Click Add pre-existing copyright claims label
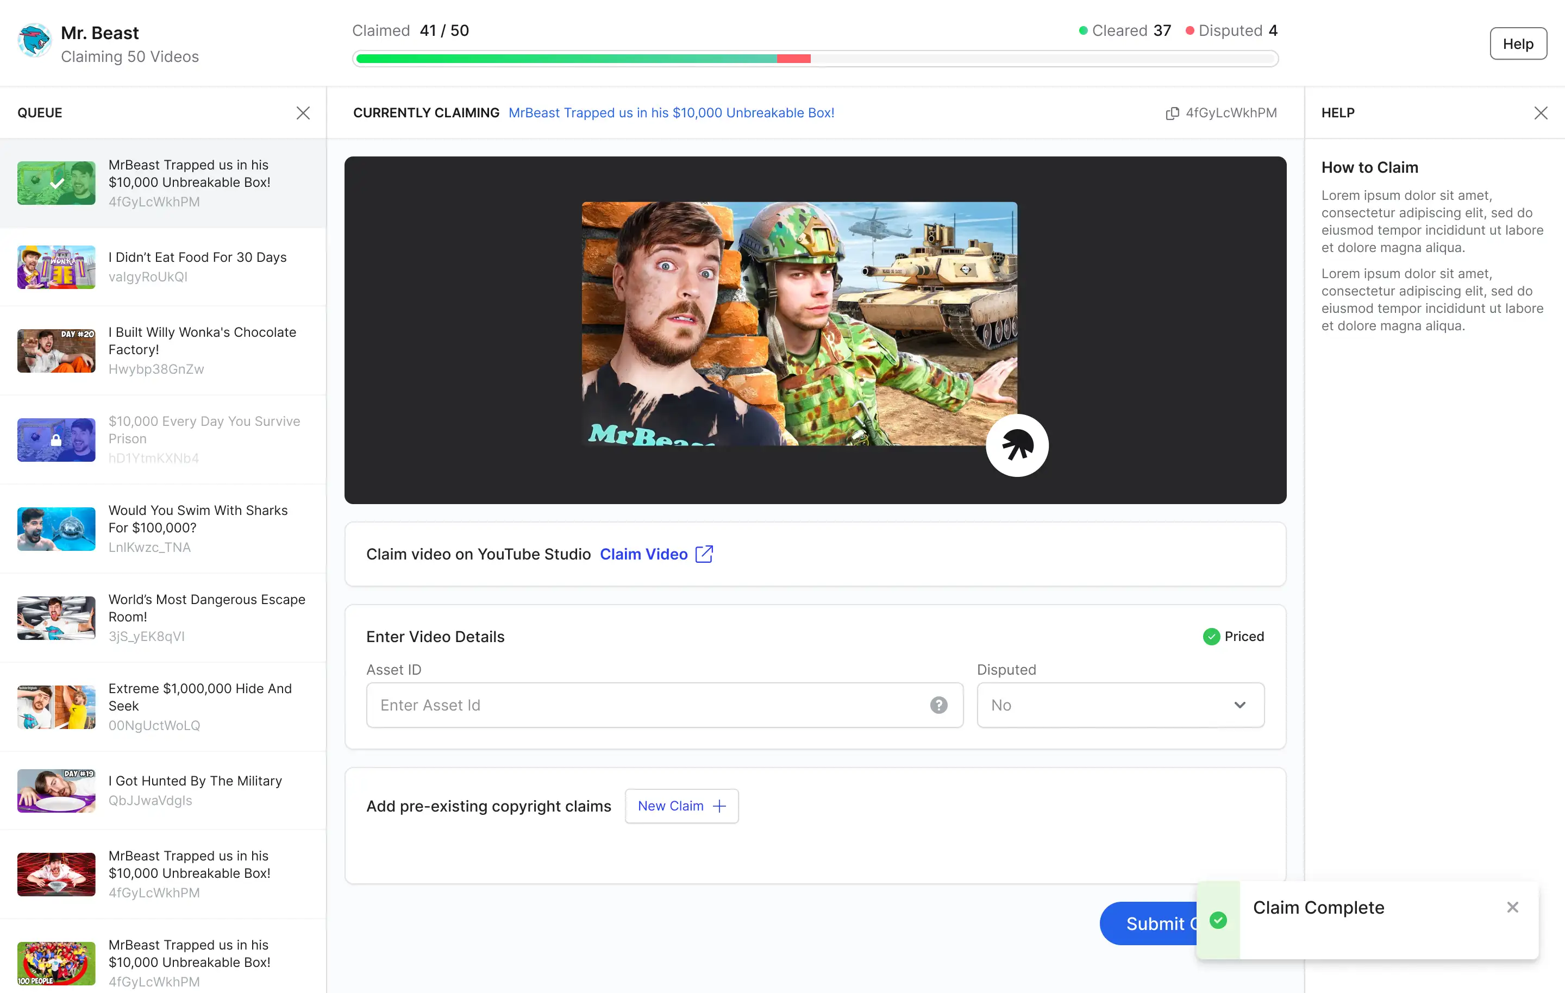 tap(489, 806)
